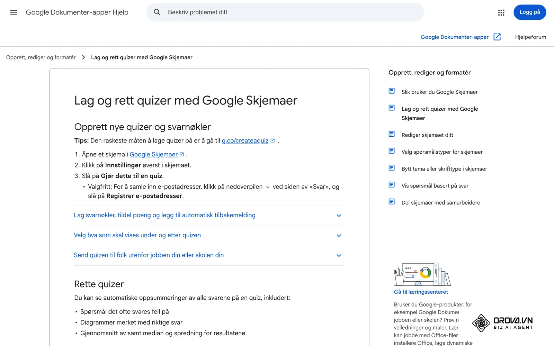The height and width of the screenshot is (346, 554).
Task: Open the Google apps grid
Action: pos(501,12)
